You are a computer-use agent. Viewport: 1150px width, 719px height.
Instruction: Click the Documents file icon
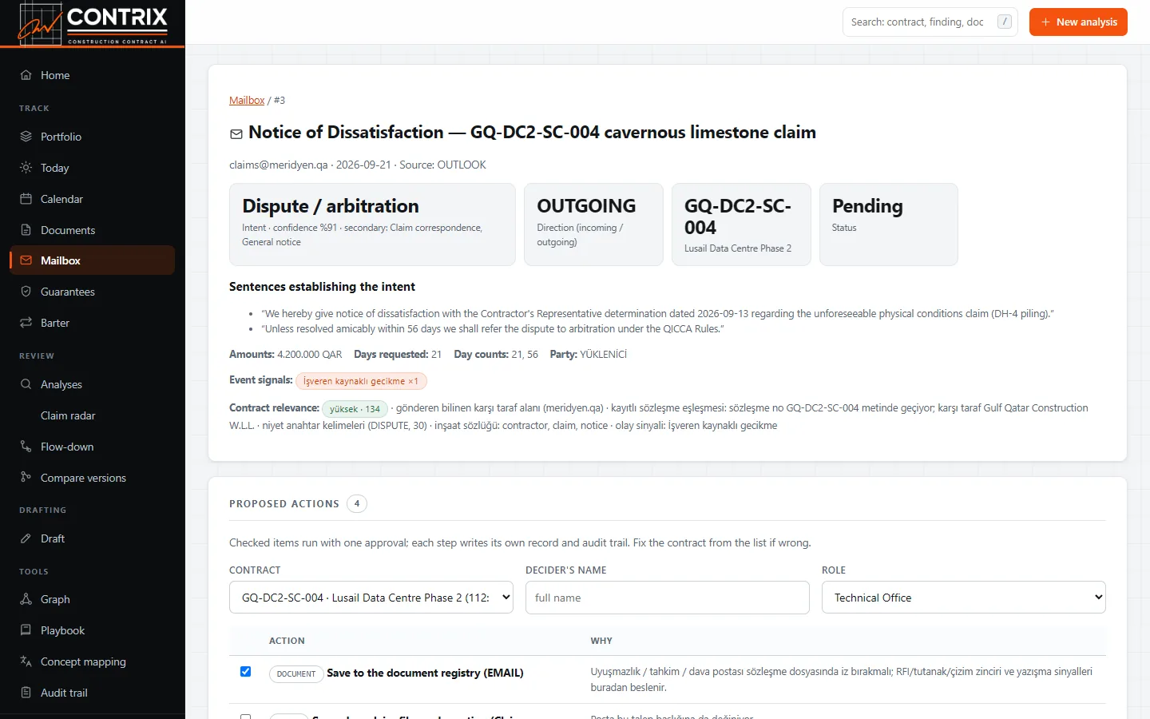pos(26,230)
